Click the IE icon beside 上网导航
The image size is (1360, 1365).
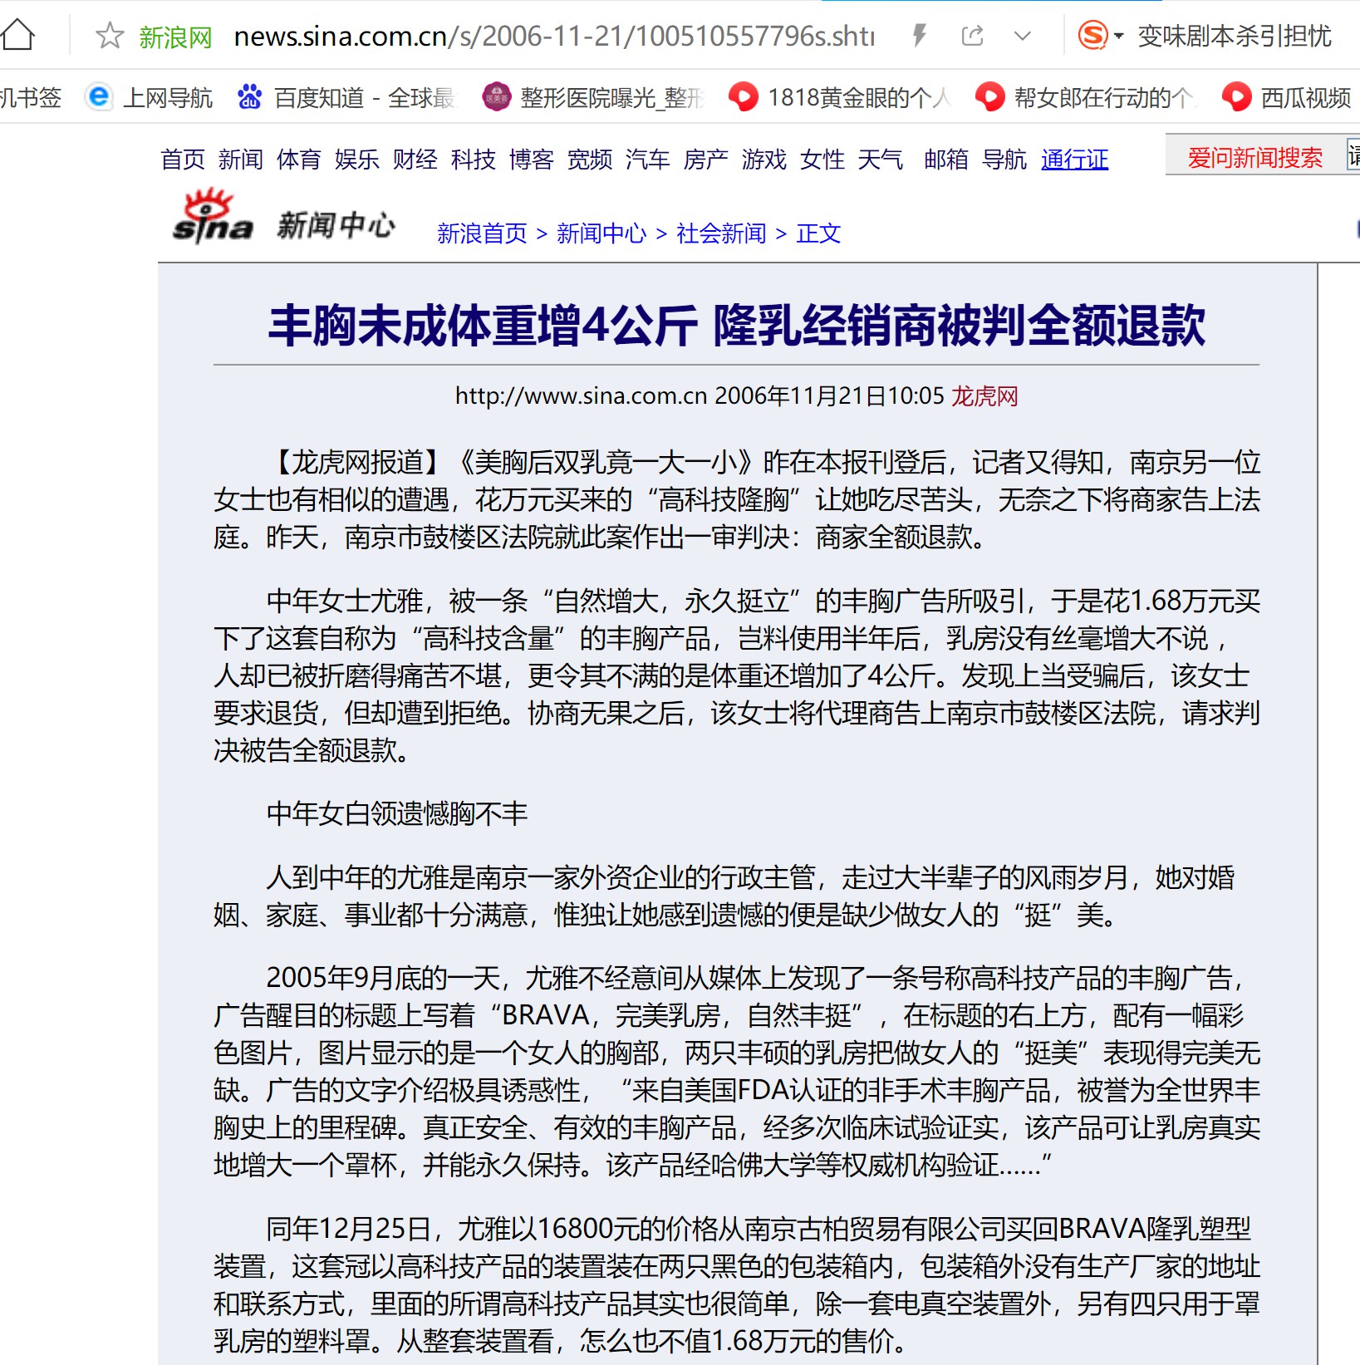point(99,97)
